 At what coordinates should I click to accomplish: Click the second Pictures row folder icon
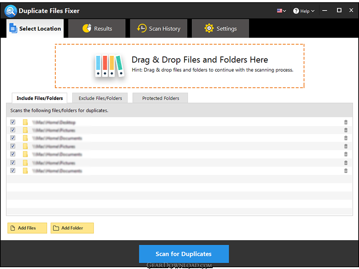pos(25,146)
